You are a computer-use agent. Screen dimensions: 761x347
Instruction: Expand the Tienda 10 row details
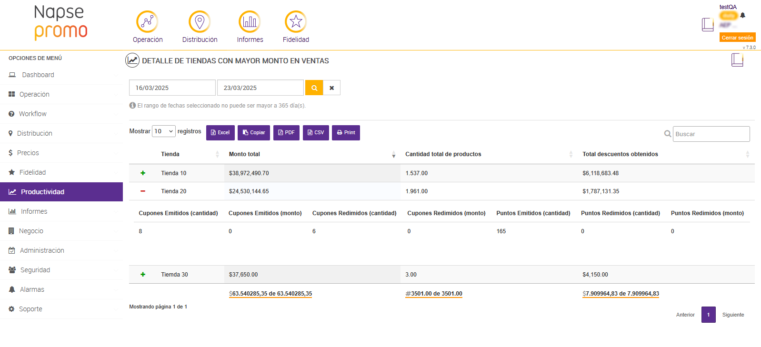(x=143, y=173)
